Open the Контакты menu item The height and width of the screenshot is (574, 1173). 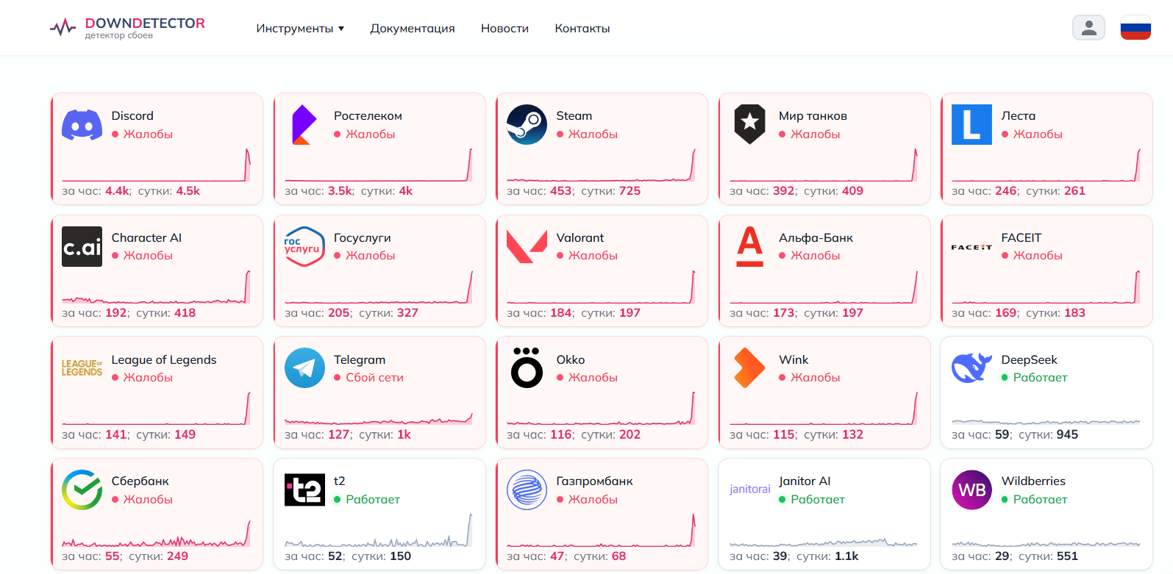582,29
